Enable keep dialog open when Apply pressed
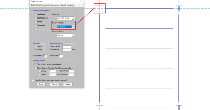 33,80
